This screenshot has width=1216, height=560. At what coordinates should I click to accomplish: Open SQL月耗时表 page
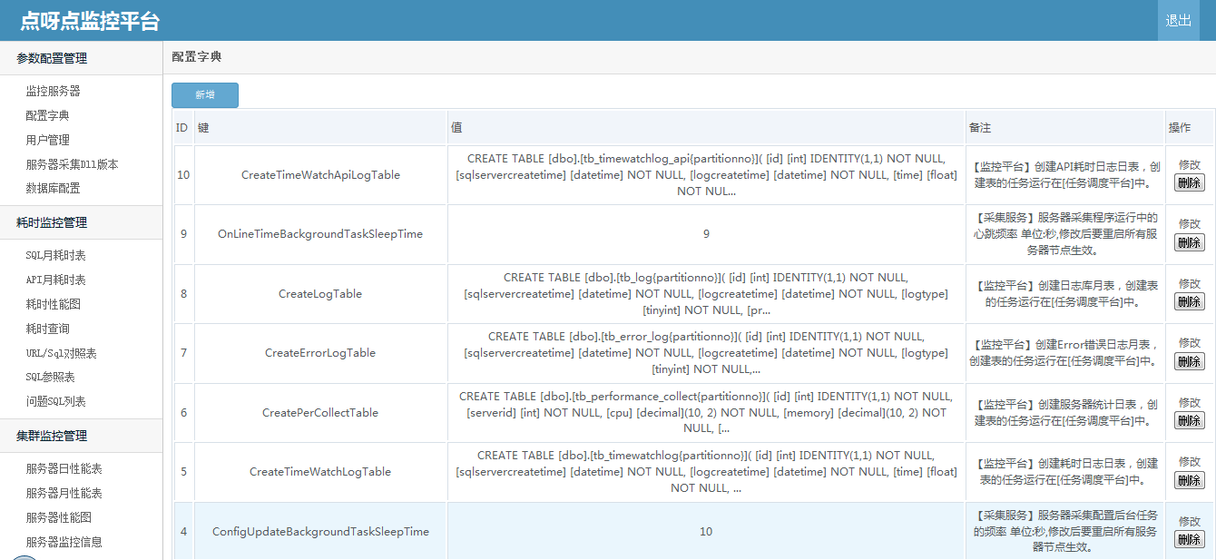[56, 255]
